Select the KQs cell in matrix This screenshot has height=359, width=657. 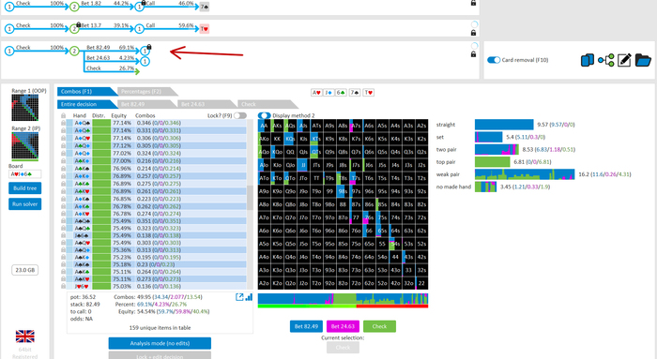click(x=290, y=139)
